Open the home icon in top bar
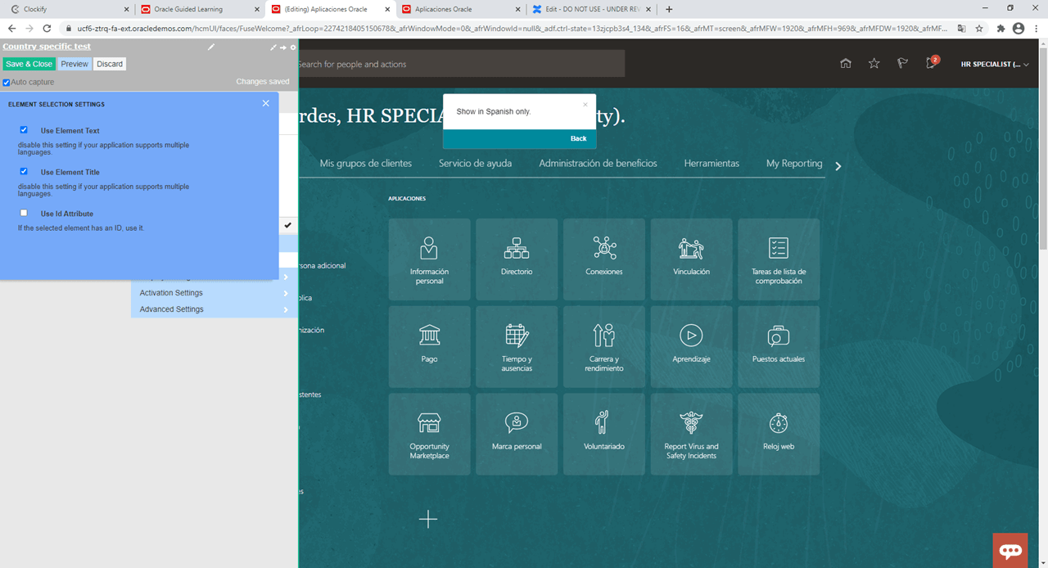Image resolution: width=1048 pixels, height=568 pixels. (845, 63)
